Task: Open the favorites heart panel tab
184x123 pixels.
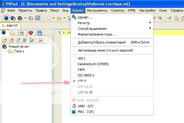Action: 31,33
